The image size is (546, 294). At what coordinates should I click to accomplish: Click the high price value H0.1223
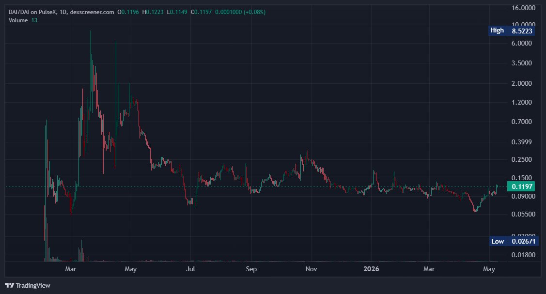click(153, 12)
